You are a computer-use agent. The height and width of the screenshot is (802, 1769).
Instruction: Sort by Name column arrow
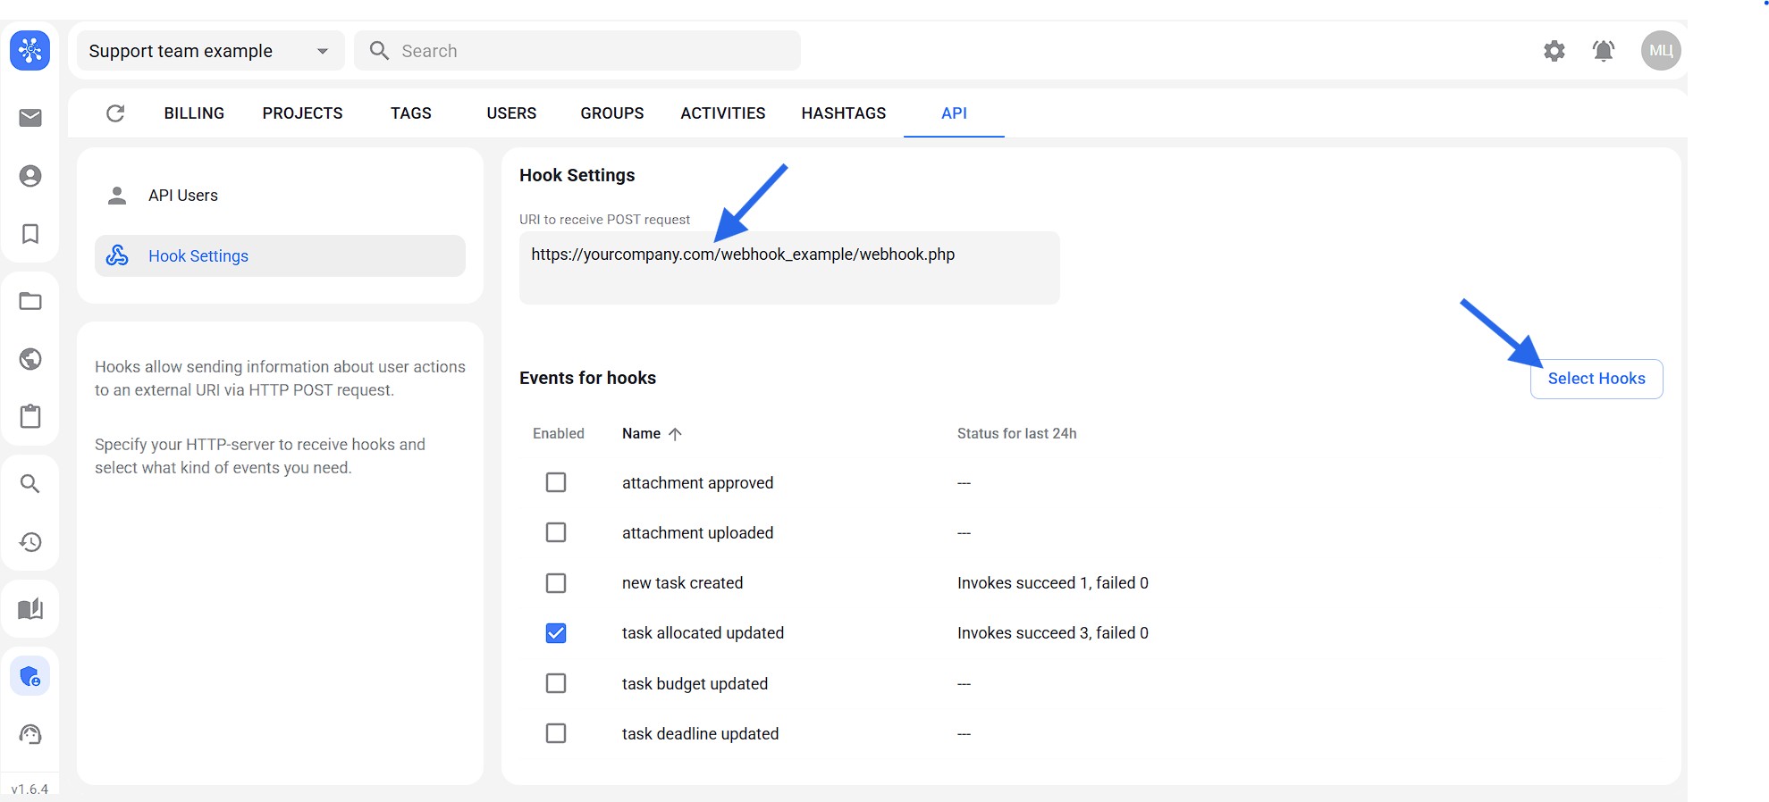coord(675,434)
